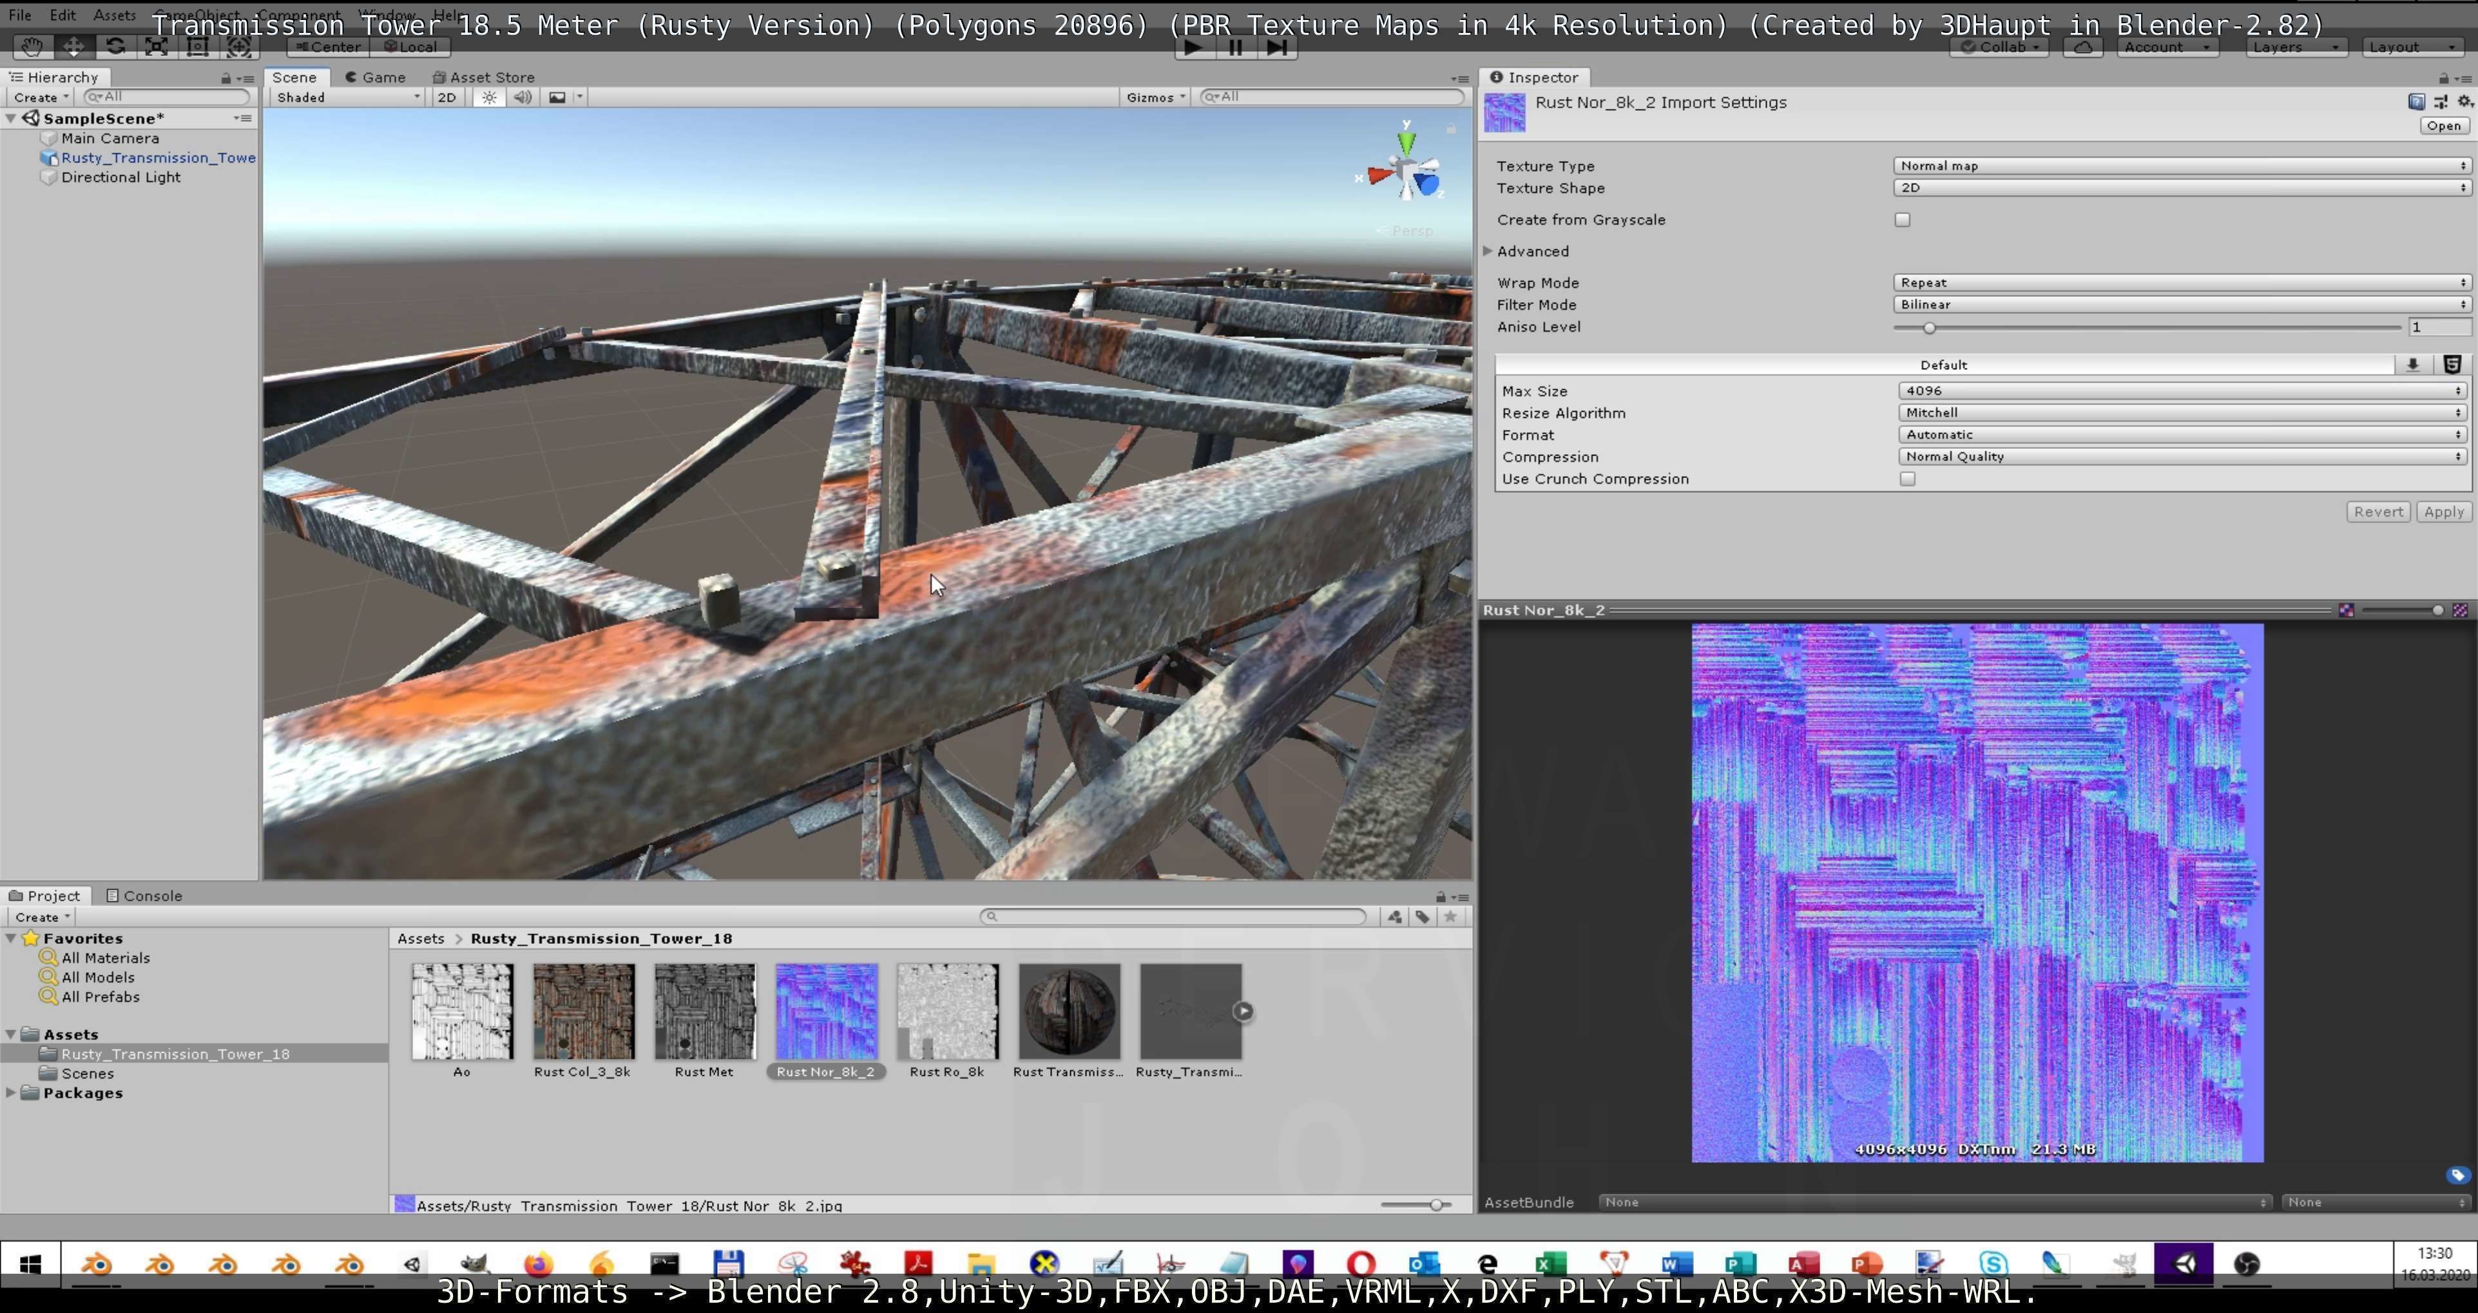Collapse the SampleScene tree node
Viewport: 2478px width, 1313px height.
(x=10, y=119)
